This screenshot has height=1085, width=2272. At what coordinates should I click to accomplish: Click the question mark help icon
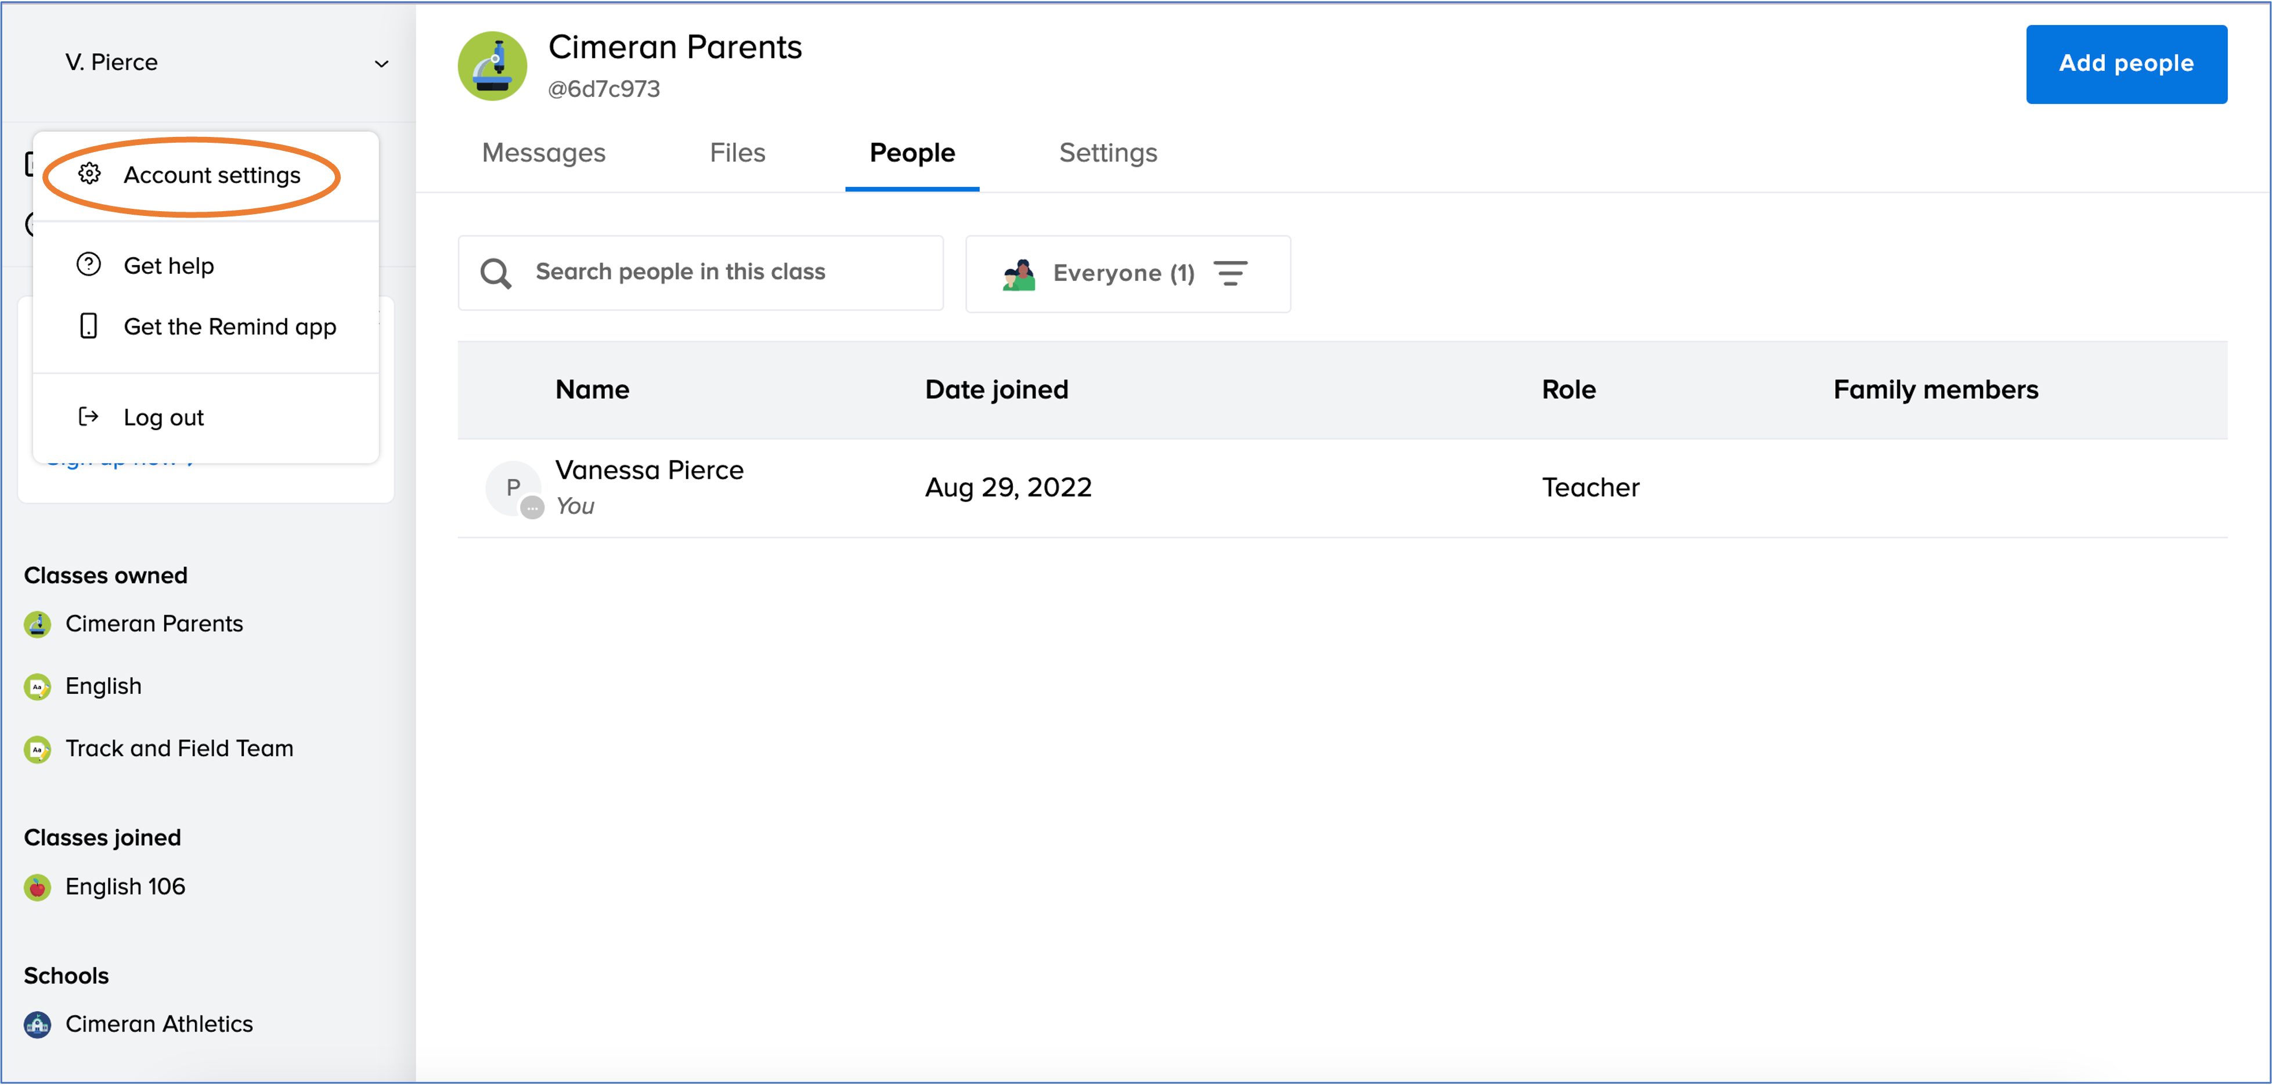pyautogui.click(x=89, y=265)
